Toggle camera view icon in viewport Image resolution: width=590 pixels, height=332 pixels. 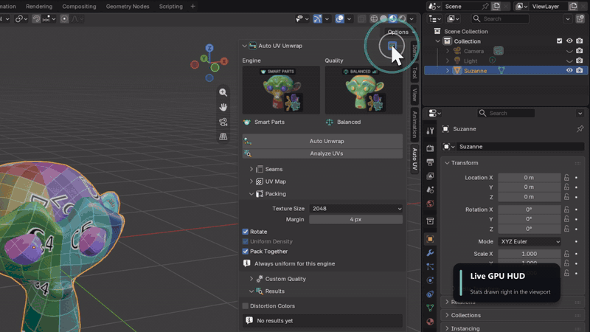223,122
